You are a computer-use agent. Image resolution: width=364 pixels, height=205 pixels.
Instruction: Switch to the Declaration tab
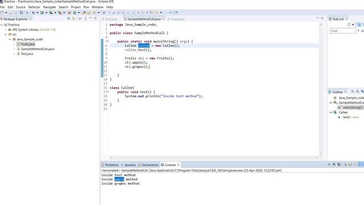point(148,165)
